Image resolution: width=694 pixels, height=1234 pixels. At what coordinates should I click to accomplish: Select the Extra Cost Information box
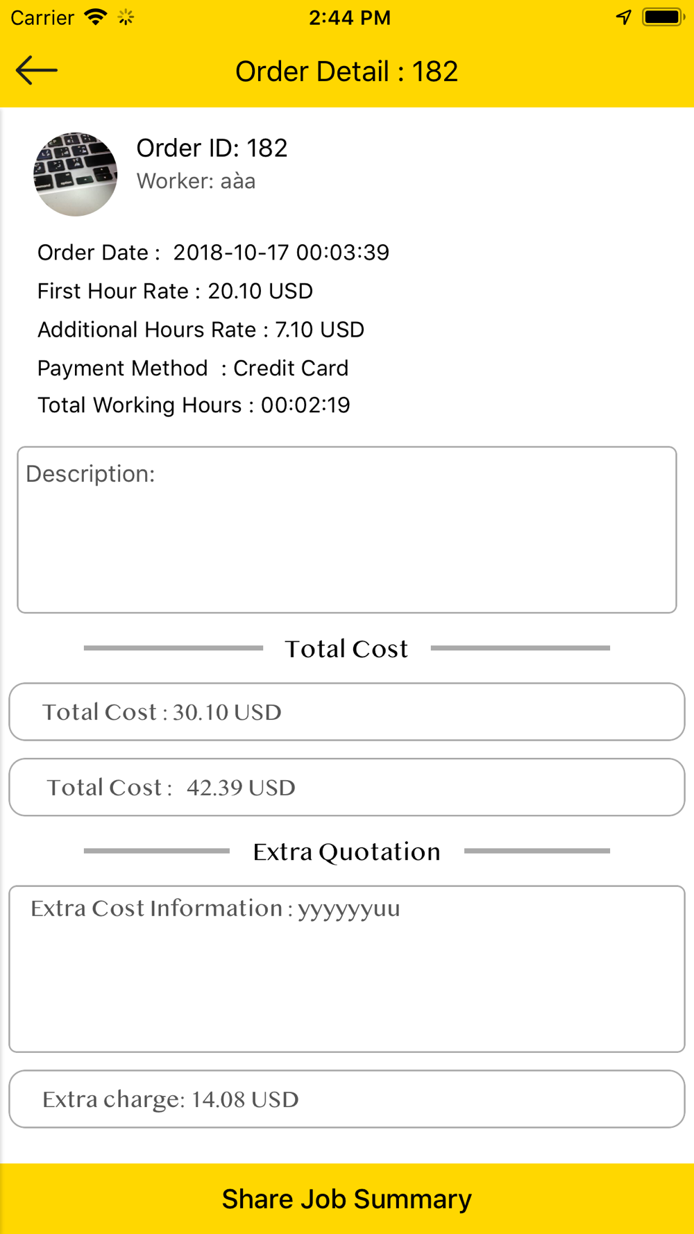pyautogui.click(x=347, y=969)
